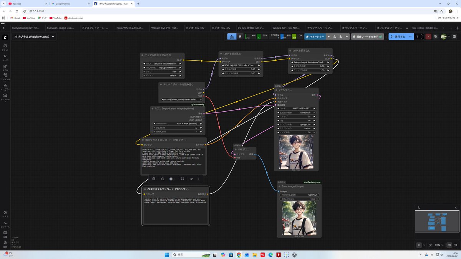Toggle 画像フィードを表示 image feed
This screenshot has width=461, height=259.
click(367, 36)
